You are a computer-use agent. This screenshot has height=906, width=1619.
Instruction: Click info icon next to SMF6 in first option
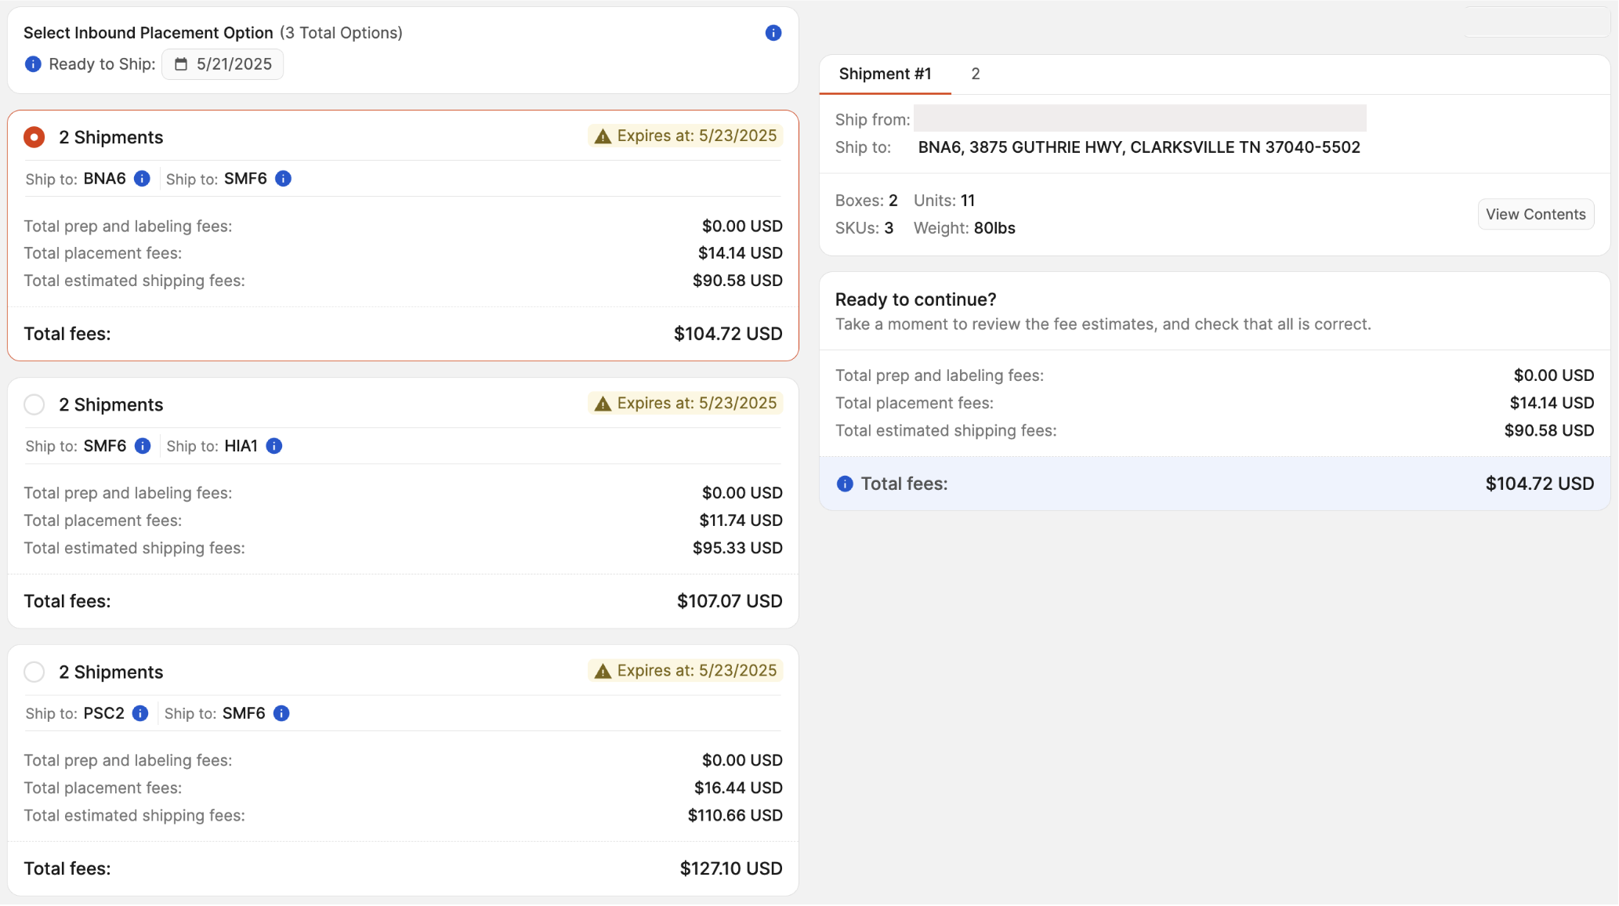(x=284, y=179)
